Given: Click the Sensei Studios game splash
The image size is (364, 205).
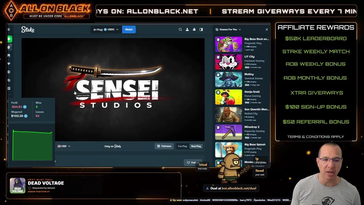Looking at the screenshot, I should click(x=113, y=90).
